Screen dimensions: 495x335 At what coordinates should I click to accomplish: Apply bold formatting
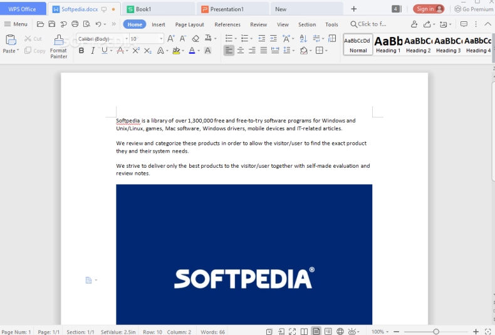pos(81,51)
